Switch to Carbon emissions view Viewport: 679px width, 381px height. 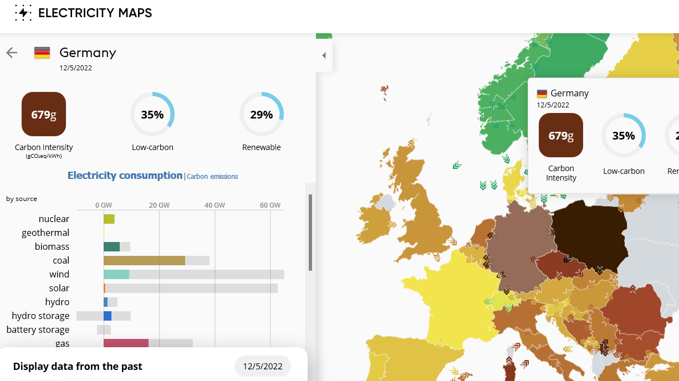click(x=212, y=177)
